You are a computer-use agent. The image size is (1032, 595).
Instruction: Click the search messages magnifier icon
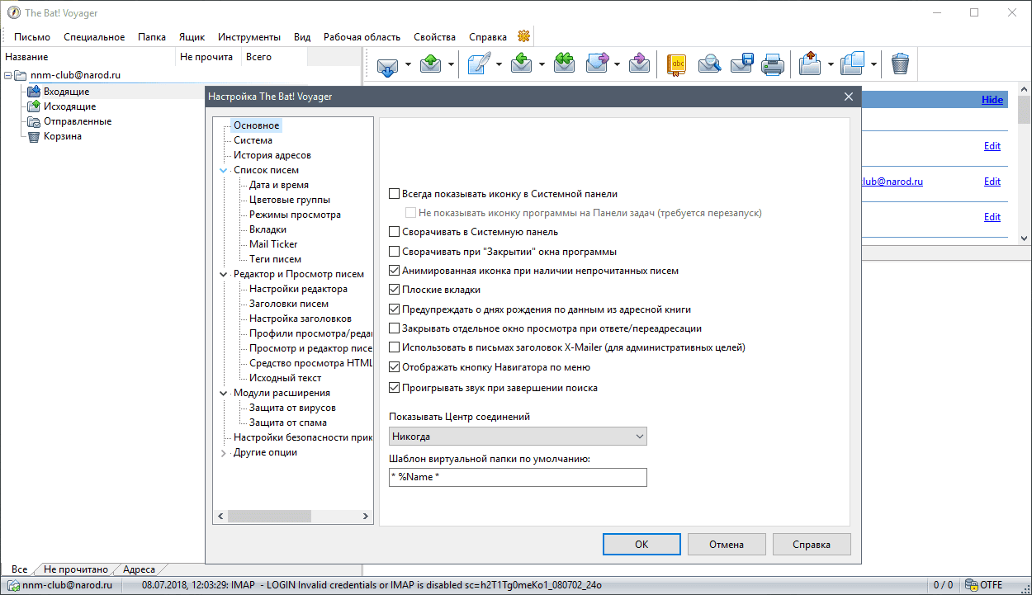709,64
